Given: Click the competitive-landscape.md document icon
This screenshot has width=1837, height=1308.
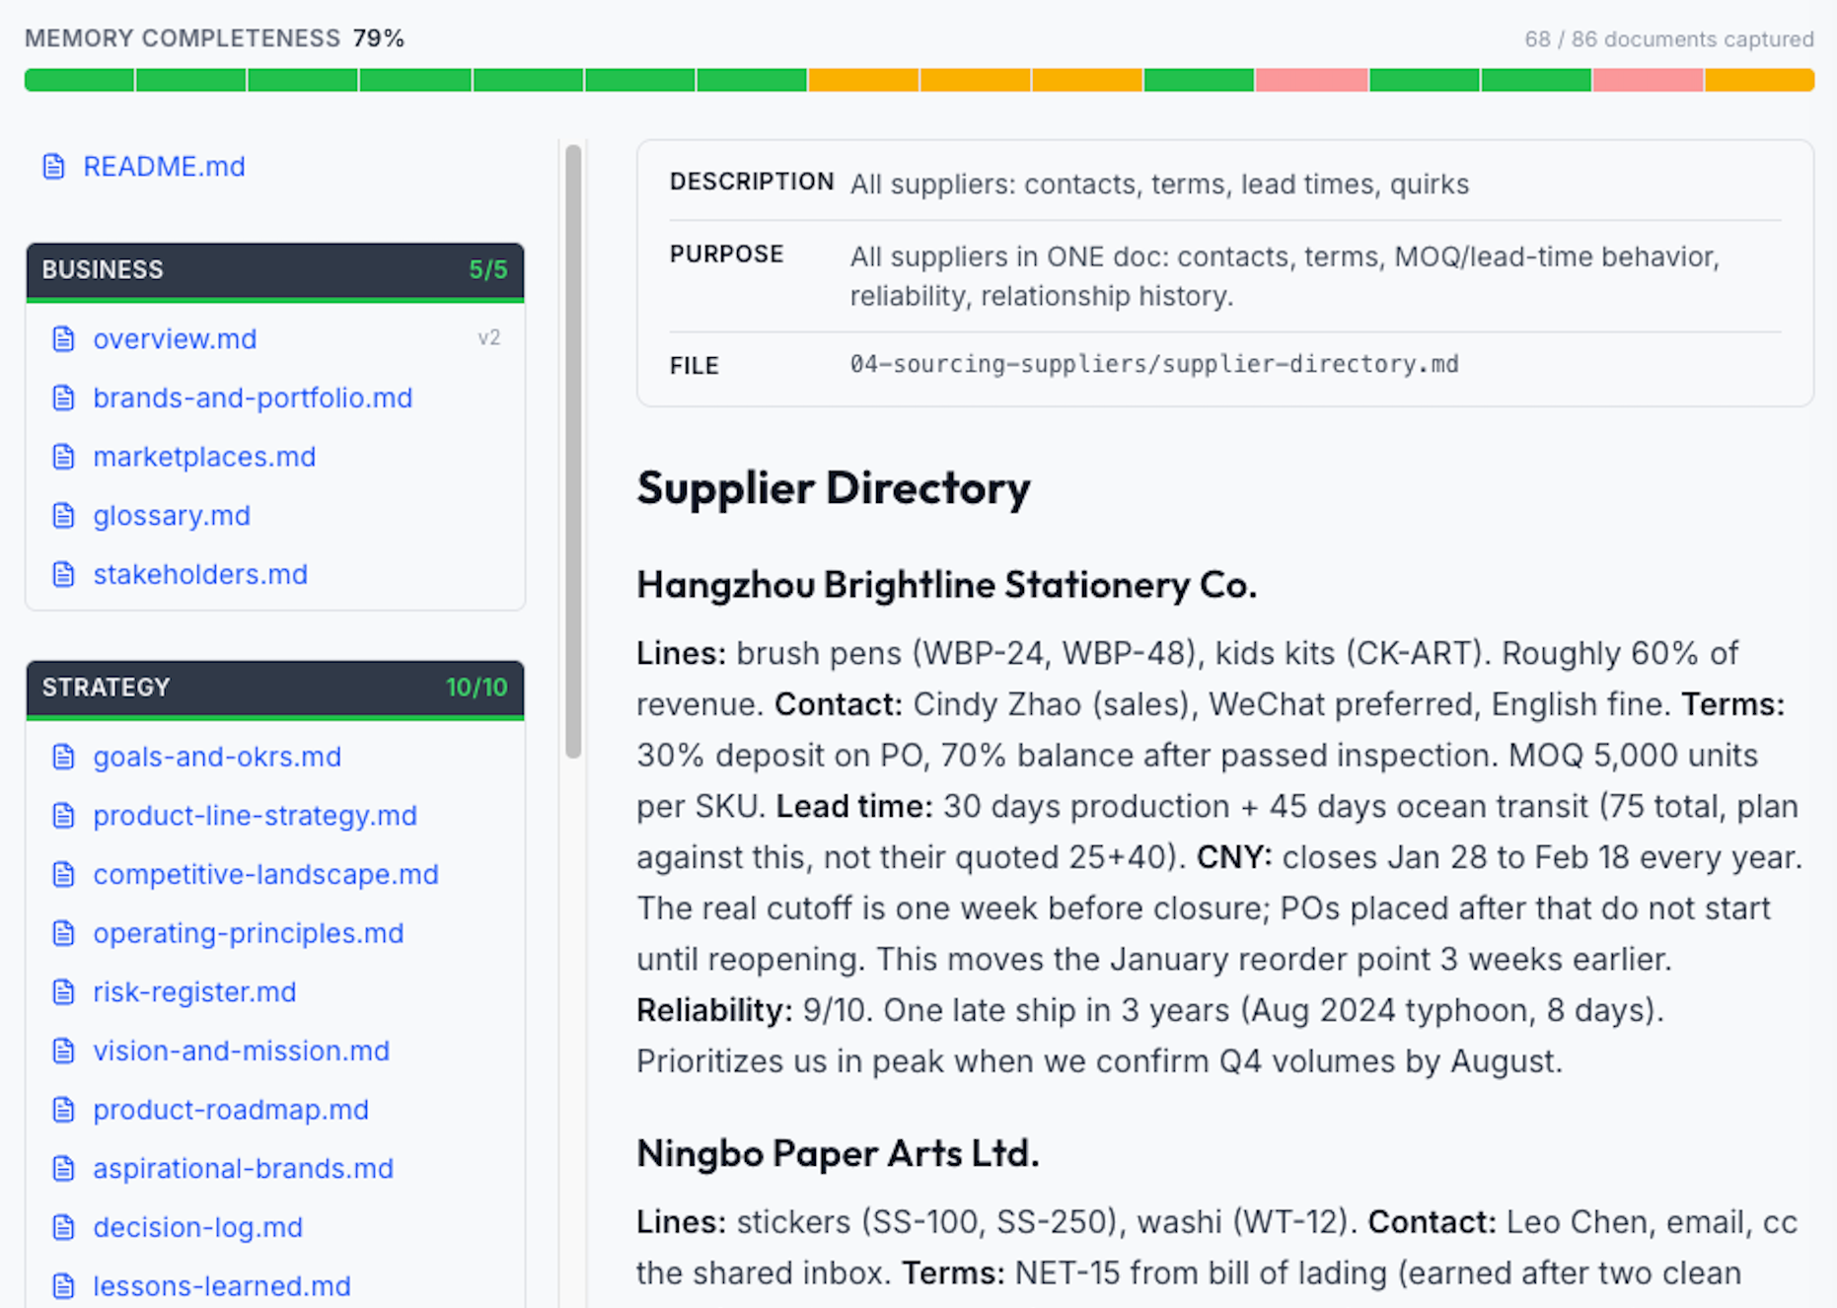Looking at the screenshot, I should tap(63, 875).
